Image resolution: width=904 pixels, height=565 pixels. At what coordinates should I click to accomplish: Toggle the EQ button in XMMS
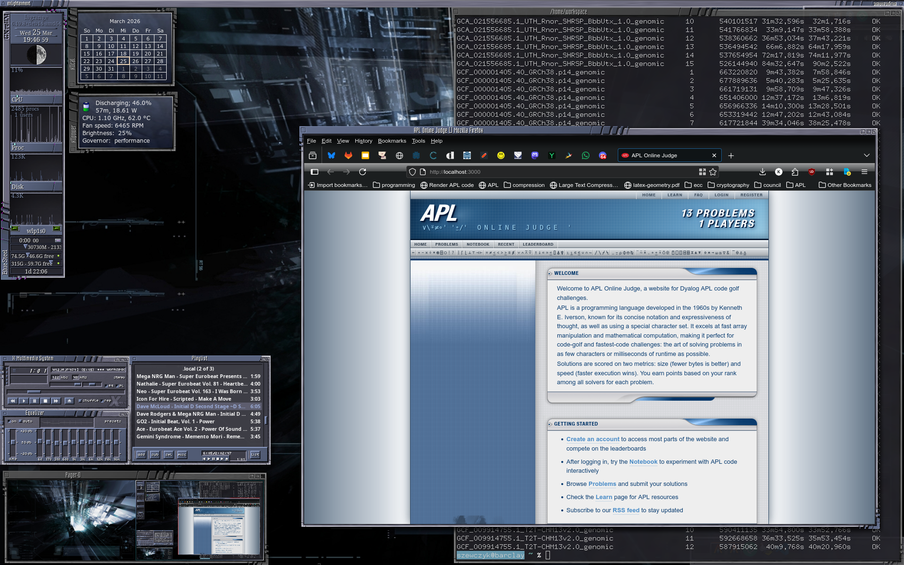coord(107,386)
